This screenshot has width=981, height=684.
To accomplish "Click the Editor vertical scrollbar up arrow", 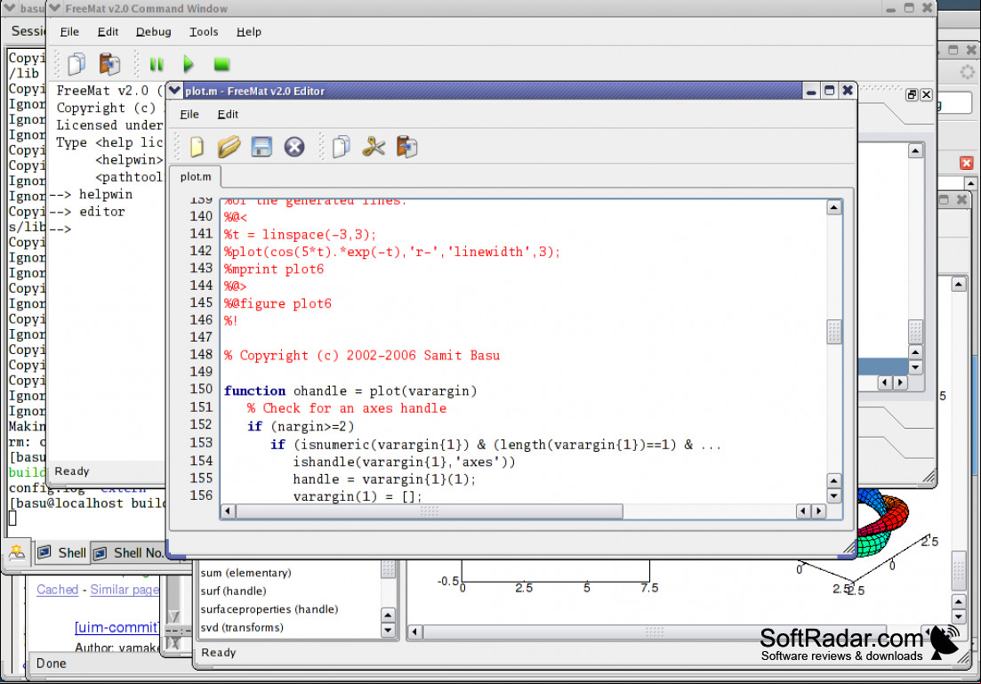I will click(x=834, y=207).
